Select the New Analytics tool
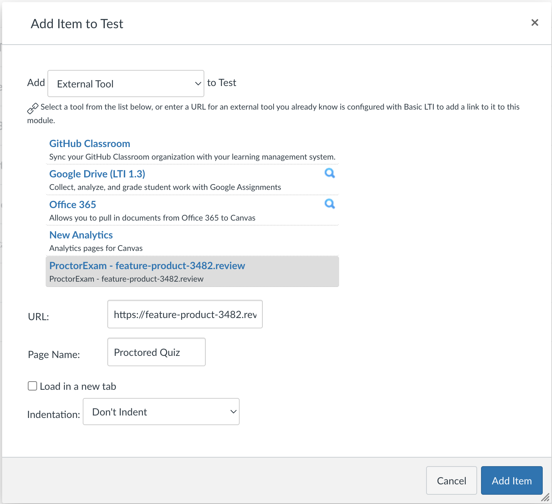 coord(81,235)
